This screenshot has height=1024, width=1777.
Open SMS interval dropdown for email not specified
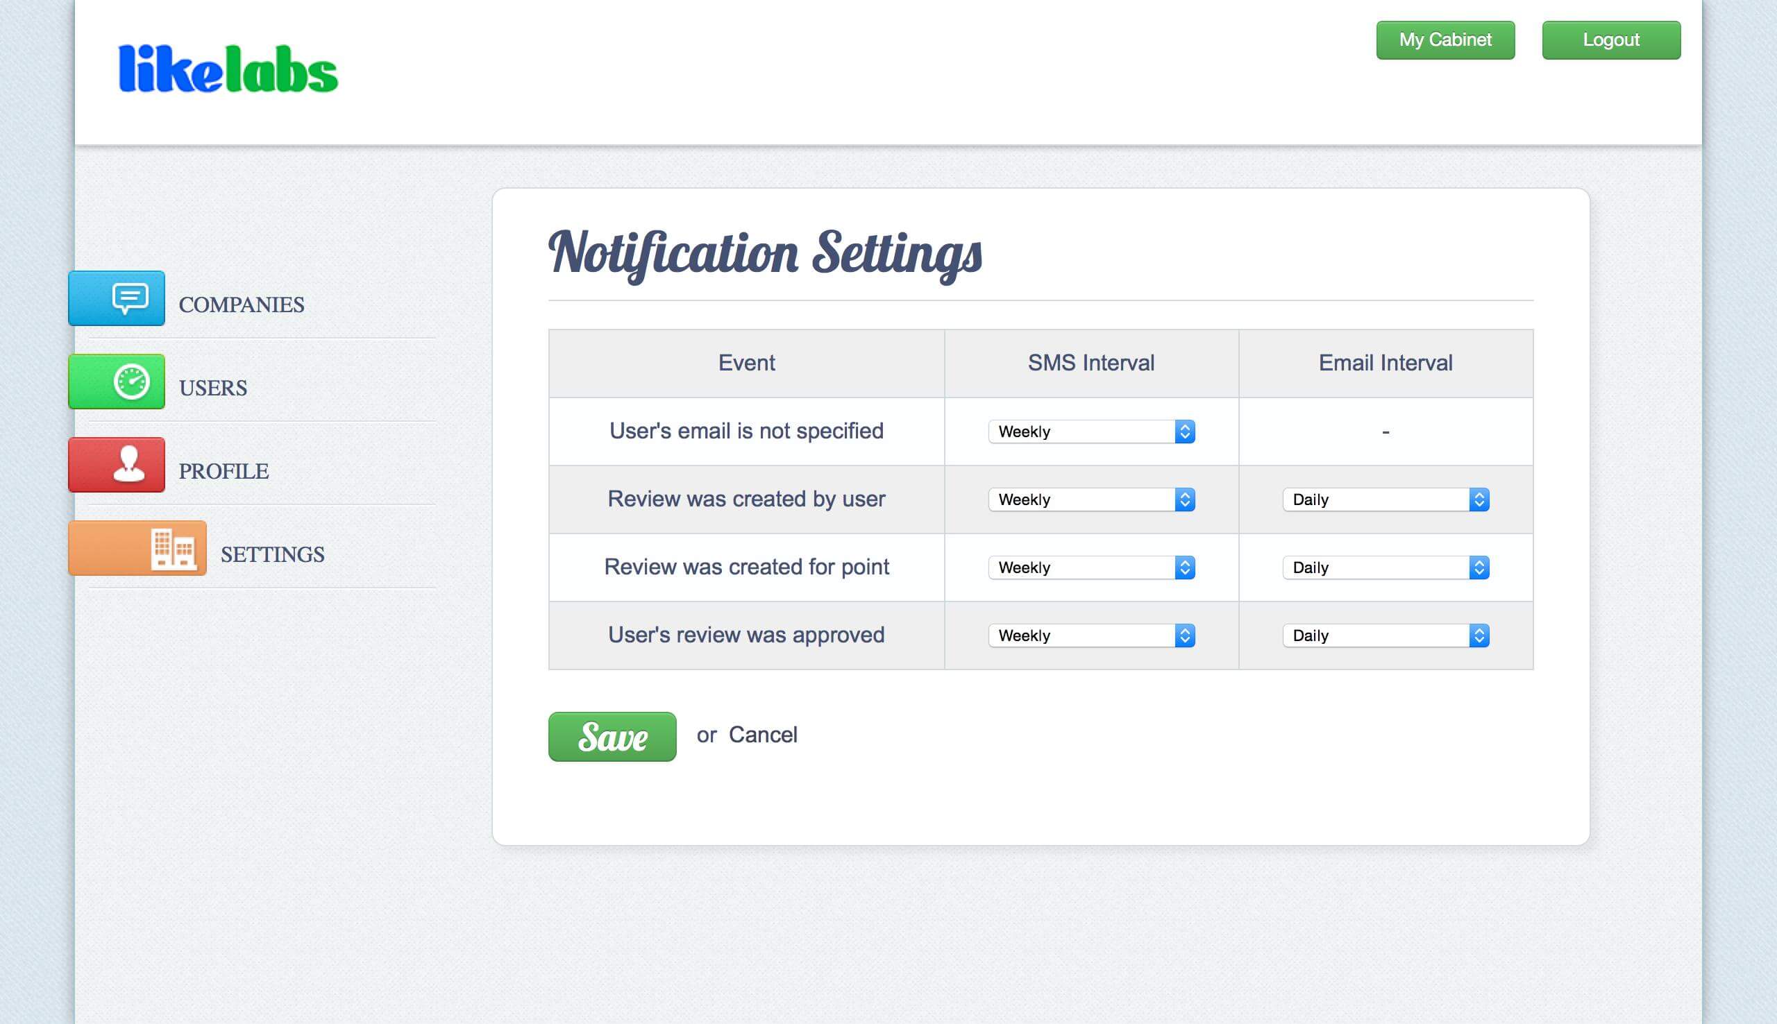pos(1091,431)
